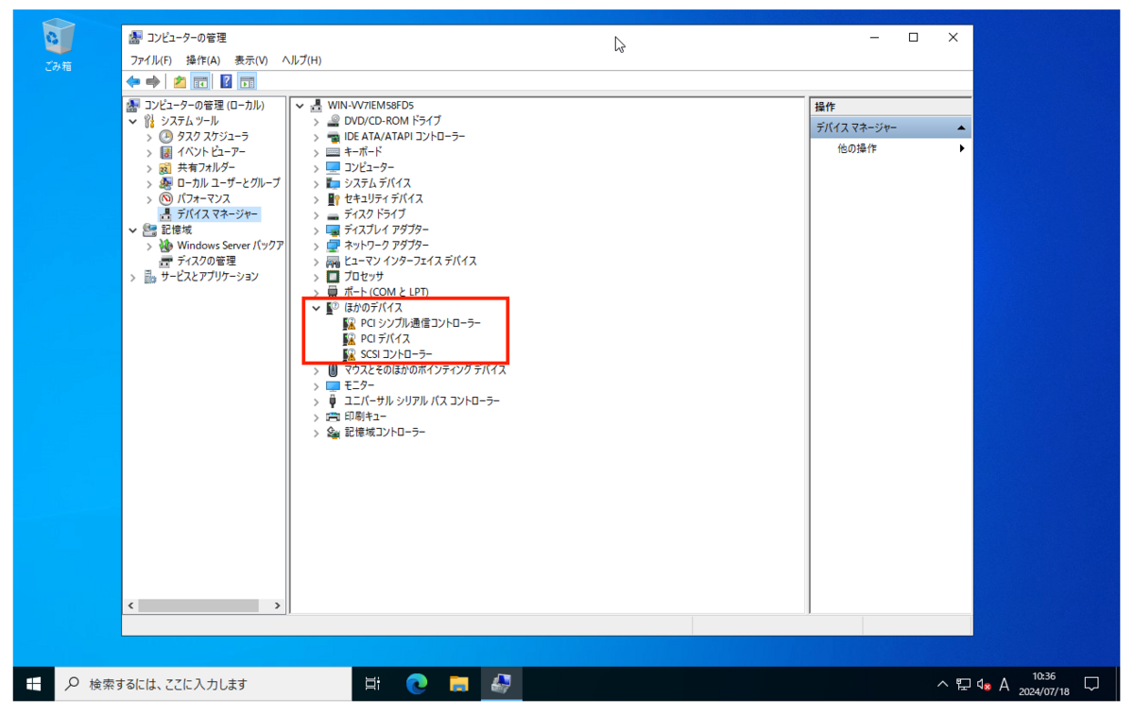Click the left-pane horizontal scrollbar left arrow

(130, 605)
